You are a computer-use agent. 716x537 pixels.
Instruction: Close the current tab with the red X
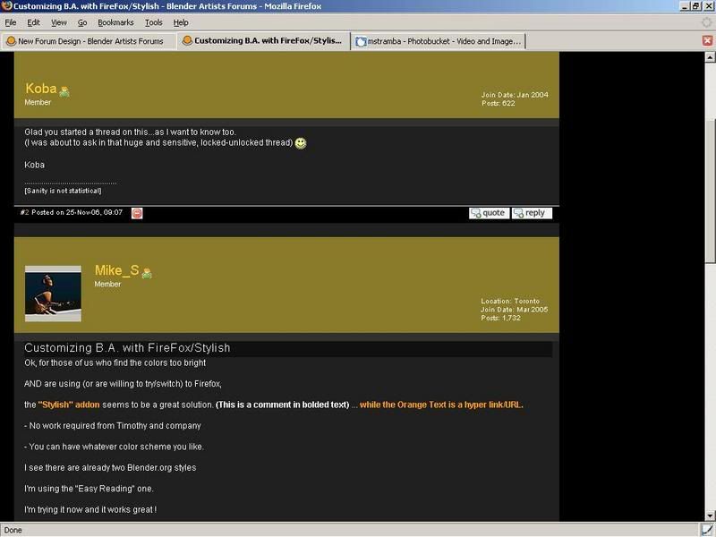(x=707, y=41)
